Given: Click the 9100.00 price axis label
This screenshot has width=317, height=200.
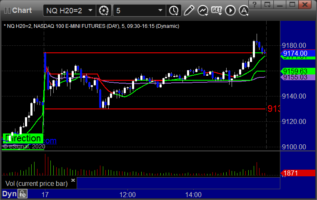Looking at the screenshot, I should point(294,147).
